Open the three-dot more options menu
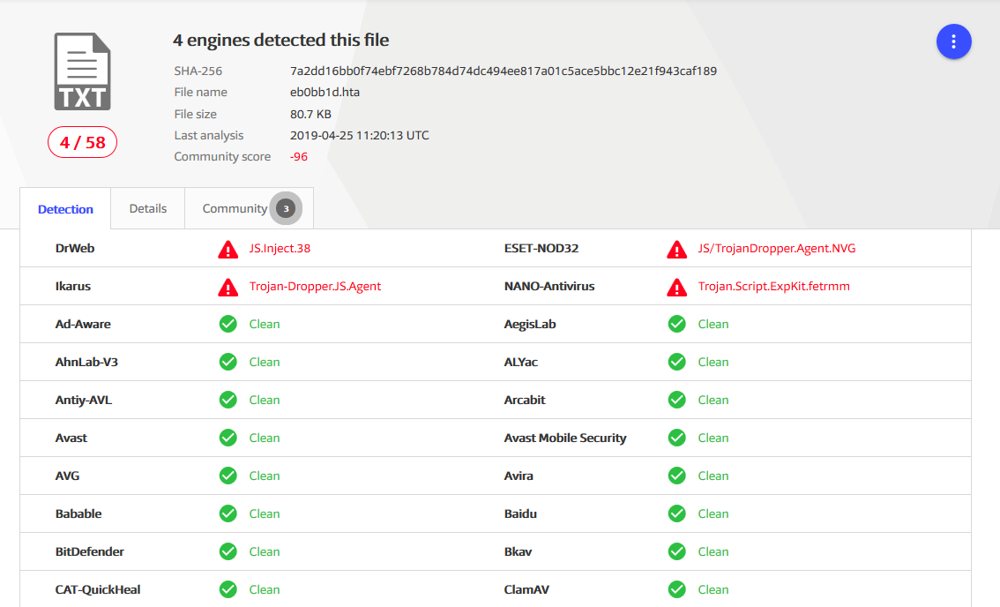Screen dimensions: 1000x607 coord(953,41)
